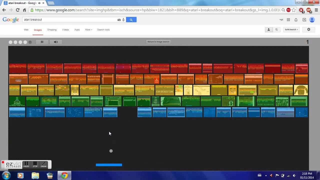Viewport: 320px width, 180px height.
Task: Click the red PRO extension icon in address bar
Action: pyautogui.click(x=288, y=10)
